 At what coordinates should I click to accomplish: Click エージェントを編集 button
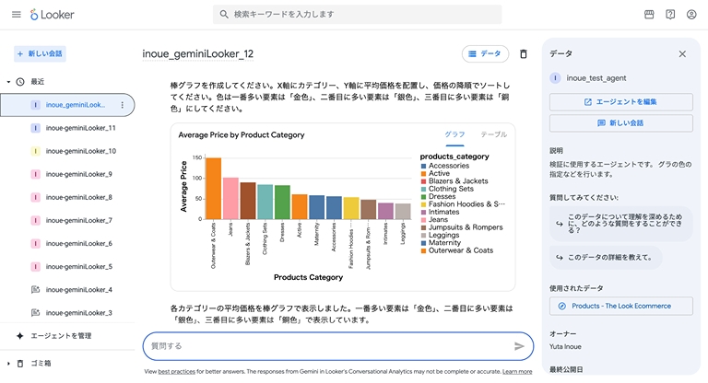pos(620,102)
